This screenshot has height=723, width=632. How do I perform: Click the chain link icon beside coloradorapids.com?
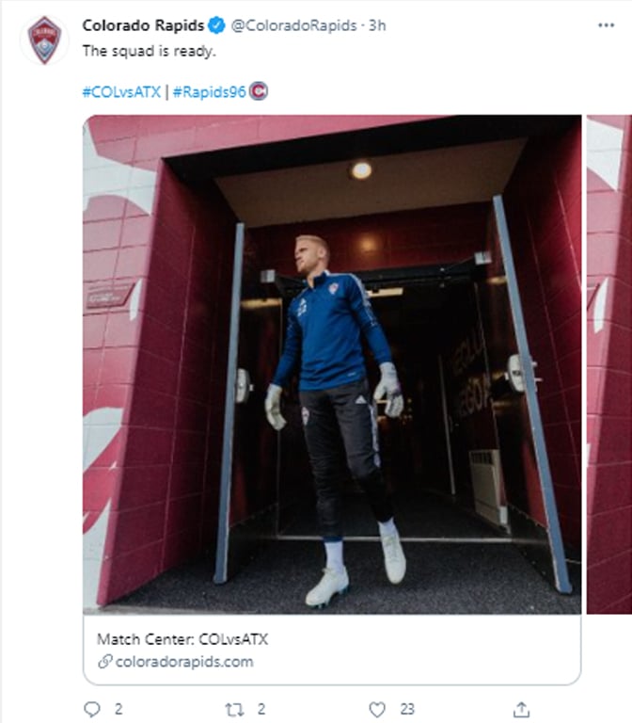point(104,662)
